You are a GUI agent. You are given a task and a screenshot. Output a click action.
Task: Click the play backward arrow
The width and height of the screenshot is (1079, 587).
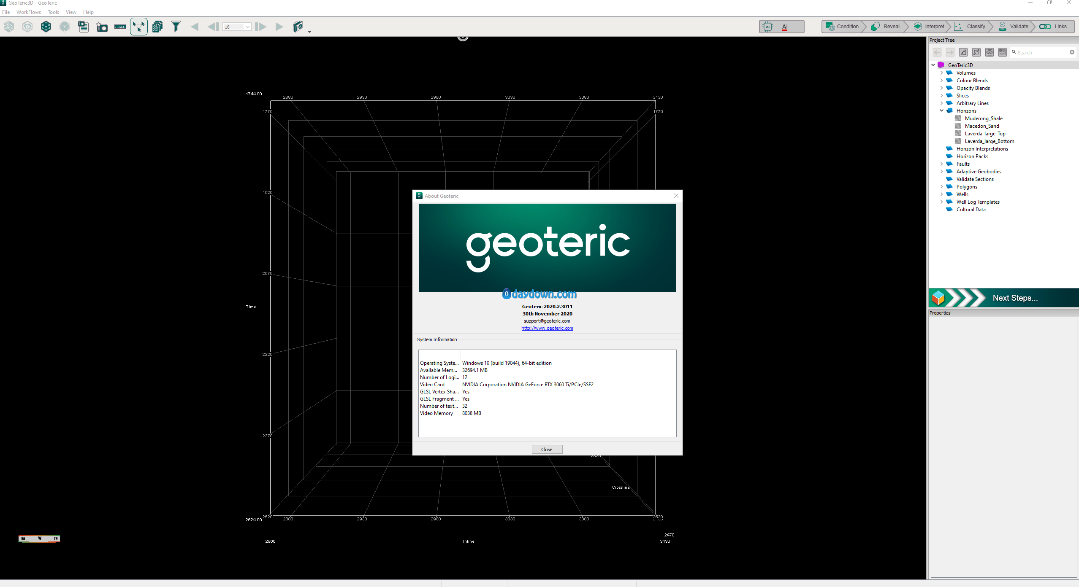[195, 27]
